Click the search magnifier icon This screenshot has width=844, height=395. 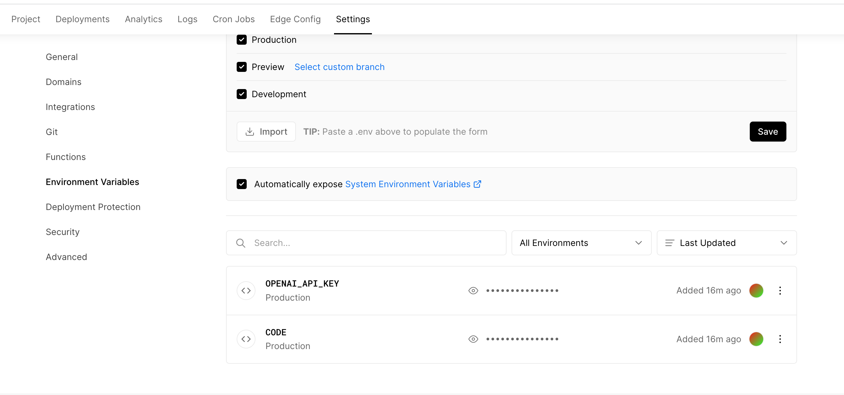(x=241, y=242)
